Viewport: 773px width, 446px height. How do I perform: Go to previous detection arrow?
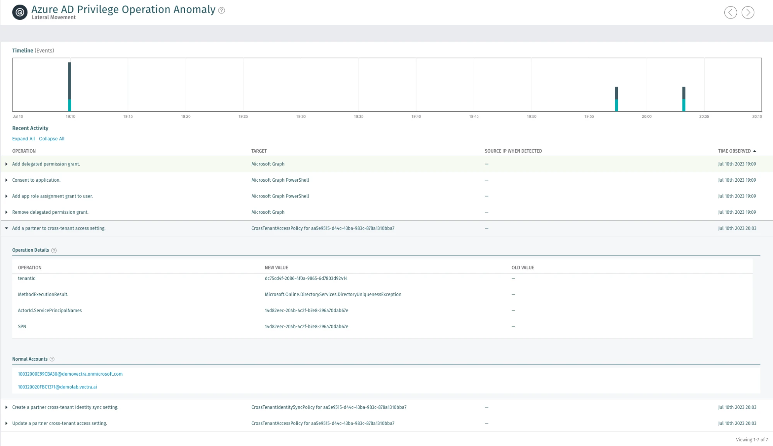(x=730, y=12)
